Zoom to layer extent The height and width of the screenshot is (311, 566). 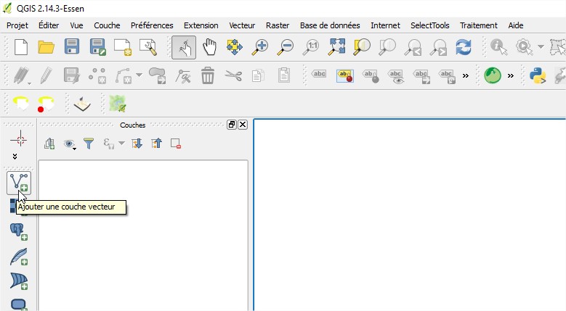click(x=387, y=47)
